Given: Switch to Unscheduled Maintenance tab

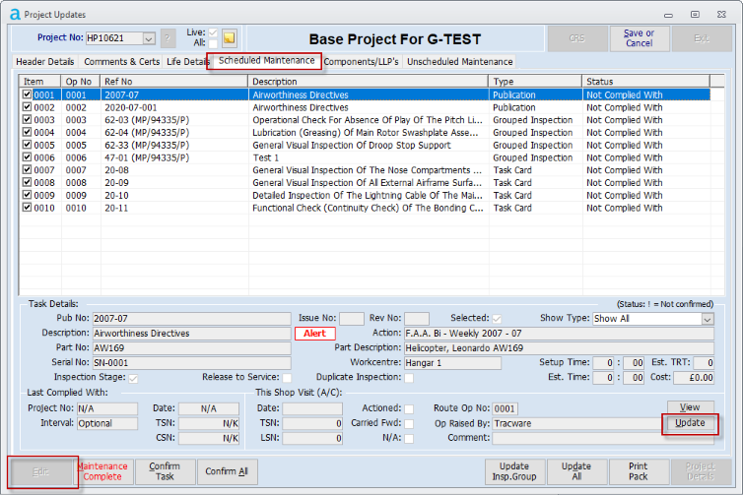Looking at the screenshot, I should click(459, 62).
